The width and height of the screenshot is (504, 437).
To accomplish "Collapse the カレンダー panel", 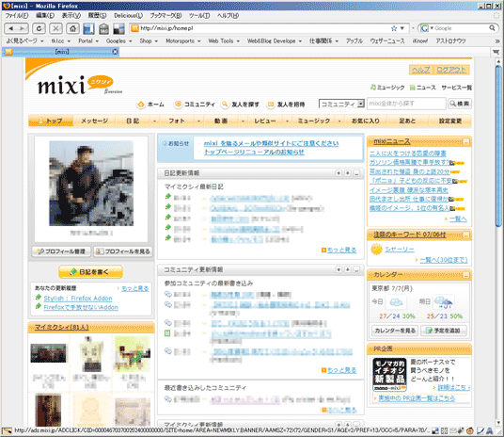I will tap(465, 275).
